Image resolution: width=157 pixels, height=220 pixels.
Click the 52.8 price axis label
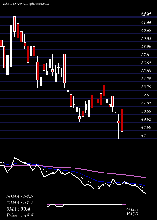coord(145,95)
